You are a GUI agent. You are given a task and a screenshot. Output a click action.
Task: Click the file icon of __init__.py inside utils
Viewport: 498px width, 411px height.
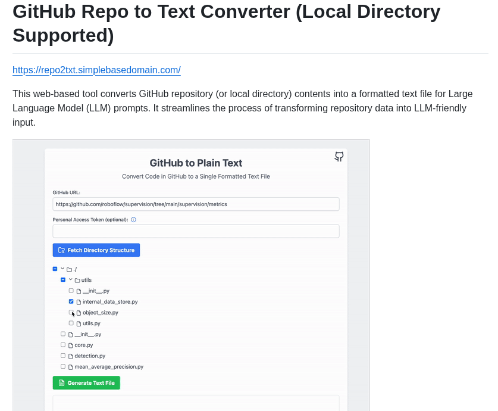[79, 291]
